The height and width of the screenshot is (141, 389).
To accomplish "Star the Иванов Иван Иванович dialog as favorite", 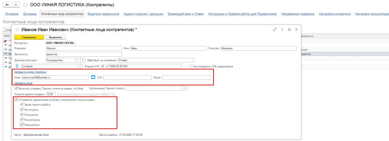I will pos(17,29).
